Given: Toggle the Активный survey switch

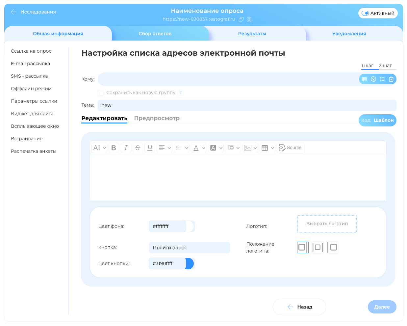Looking at the screenshot, I should 365,13.
